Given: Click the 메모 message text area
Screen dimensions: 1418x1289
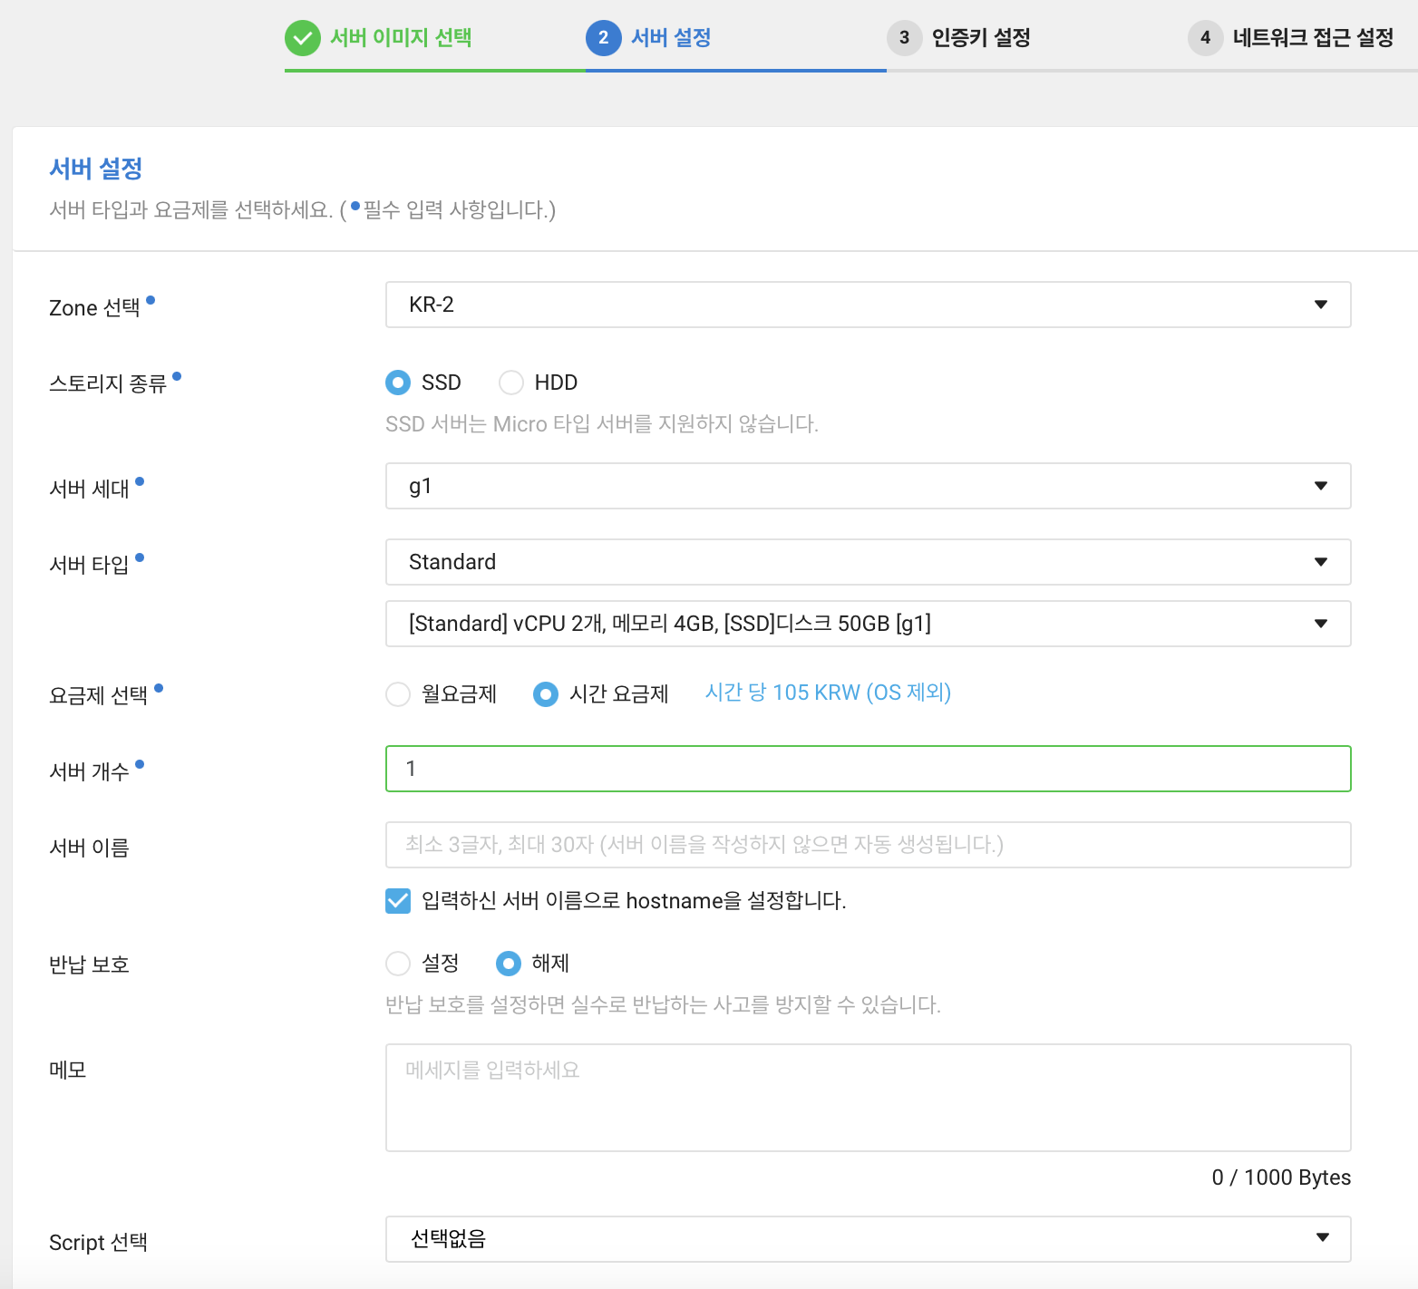Looking at the screenshot, I should point(867,1097).
